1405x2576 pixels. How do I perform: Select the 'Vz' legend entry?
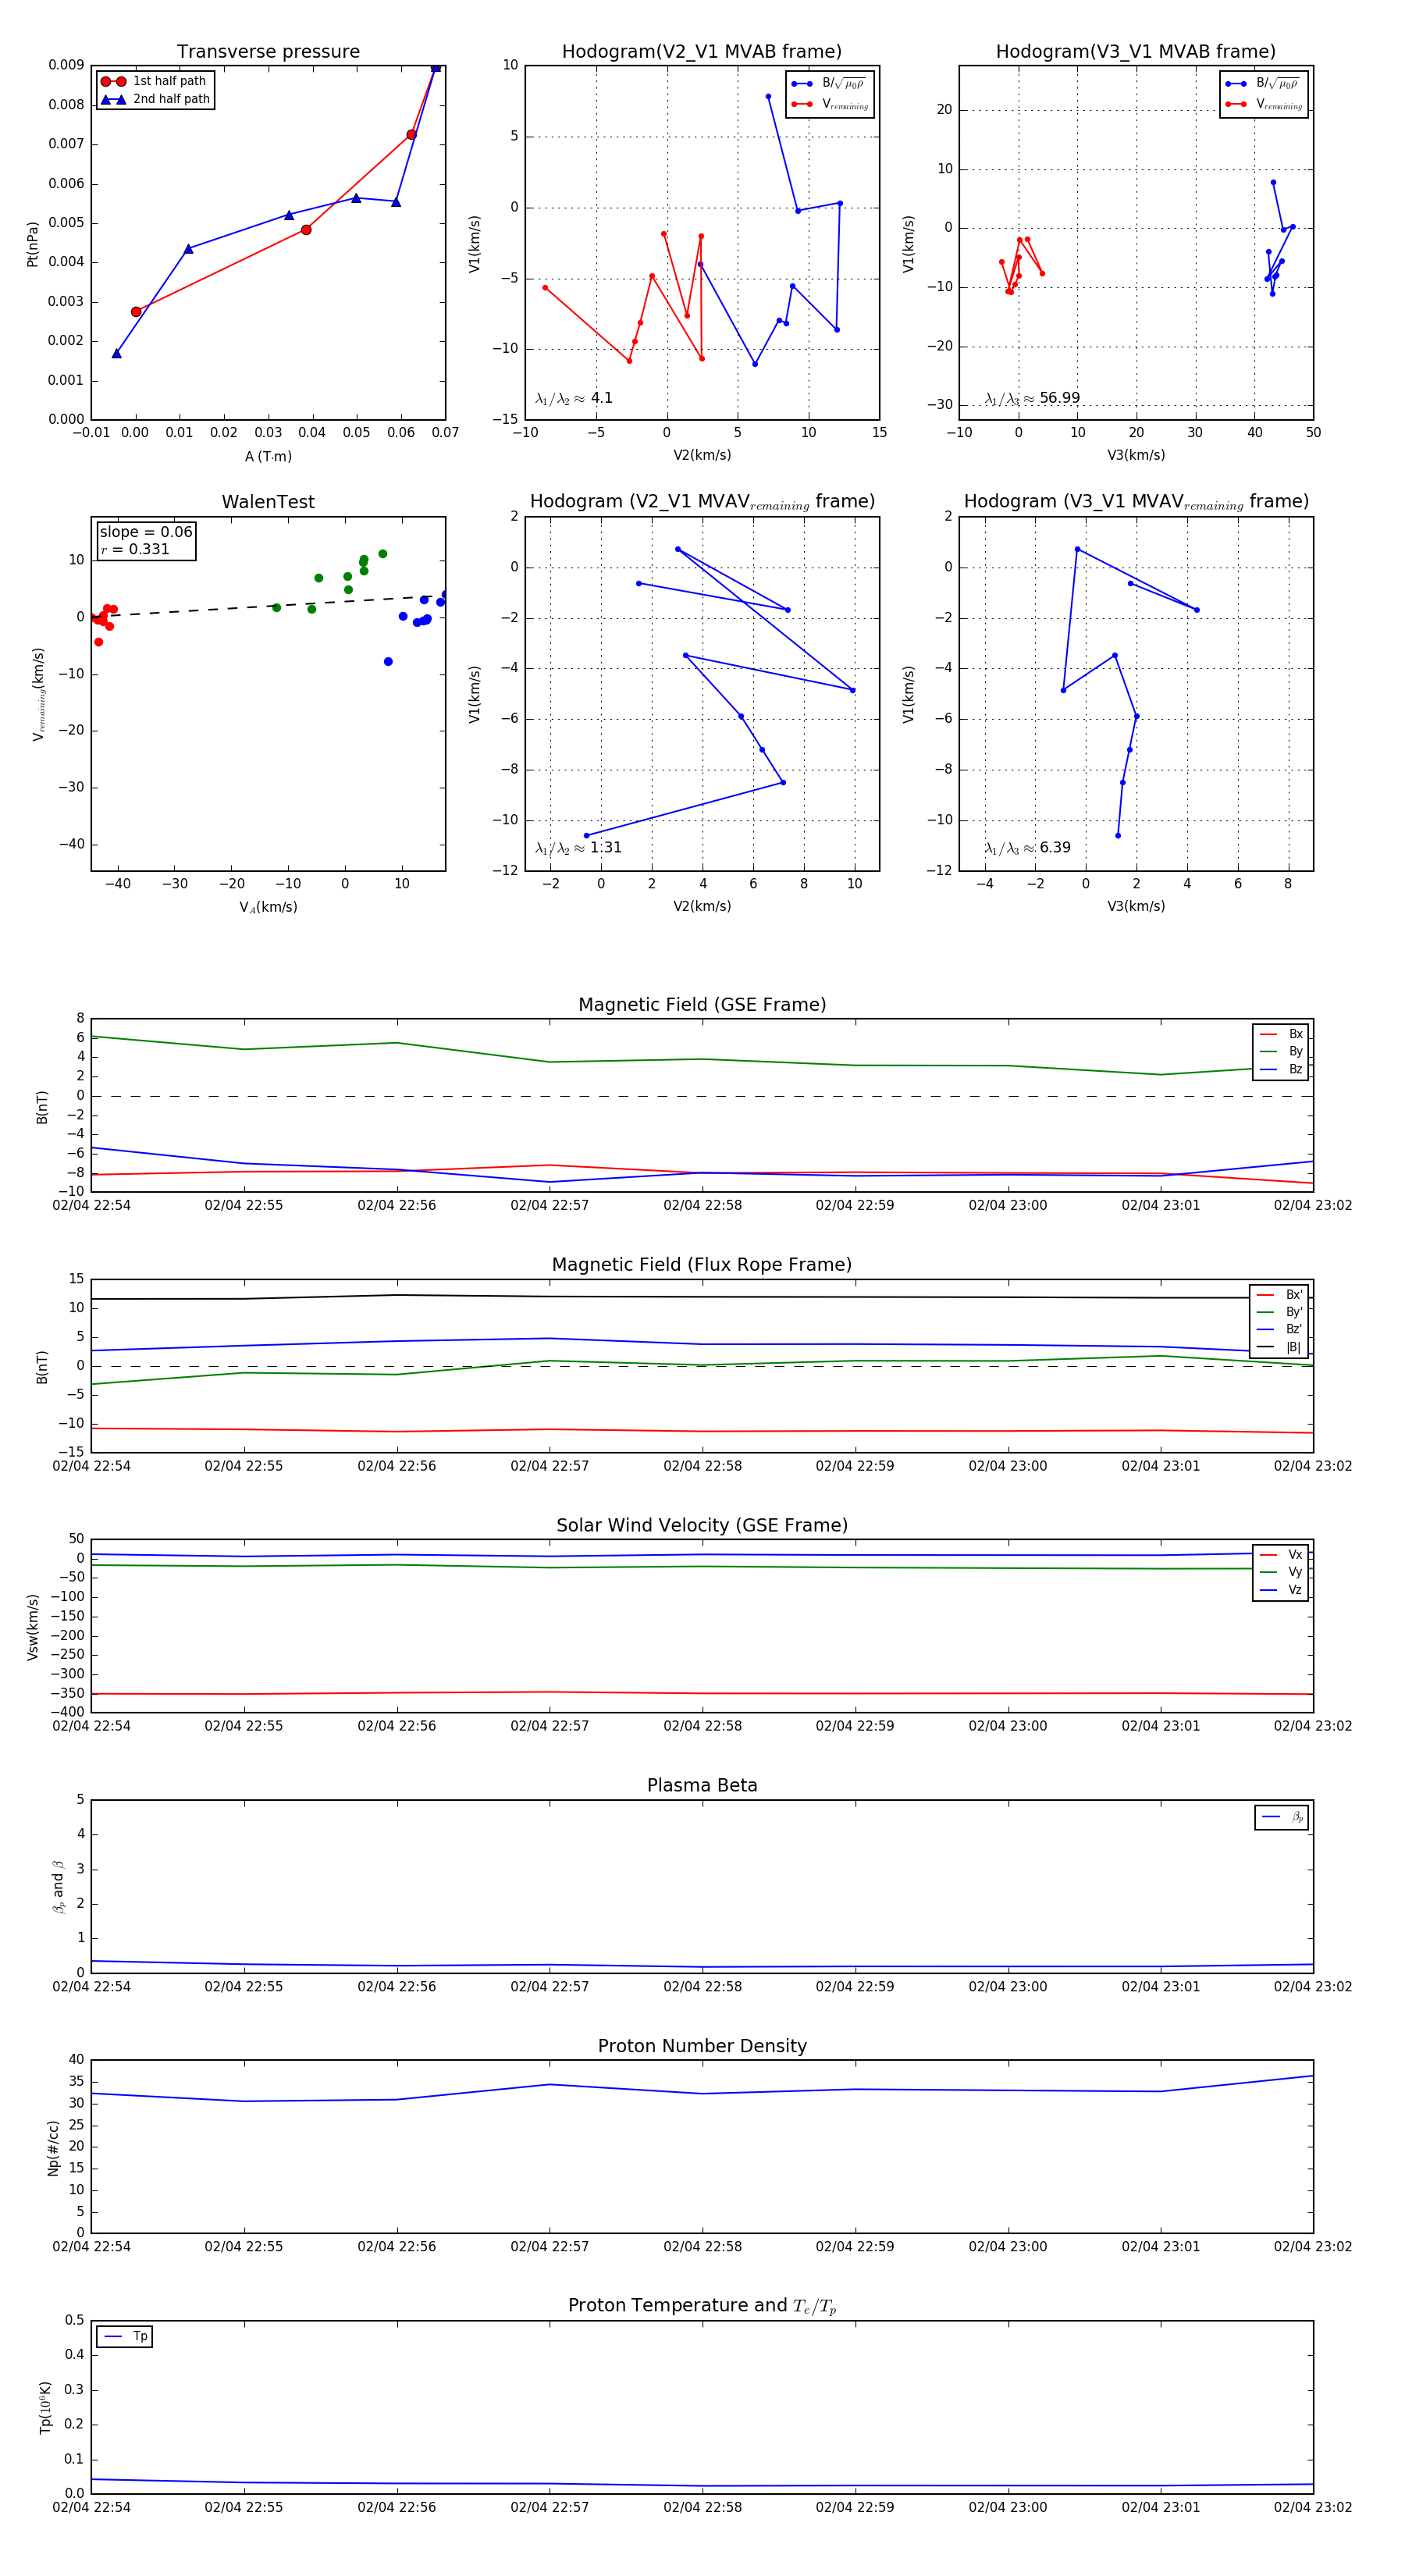click(x=1281, y=1589)
